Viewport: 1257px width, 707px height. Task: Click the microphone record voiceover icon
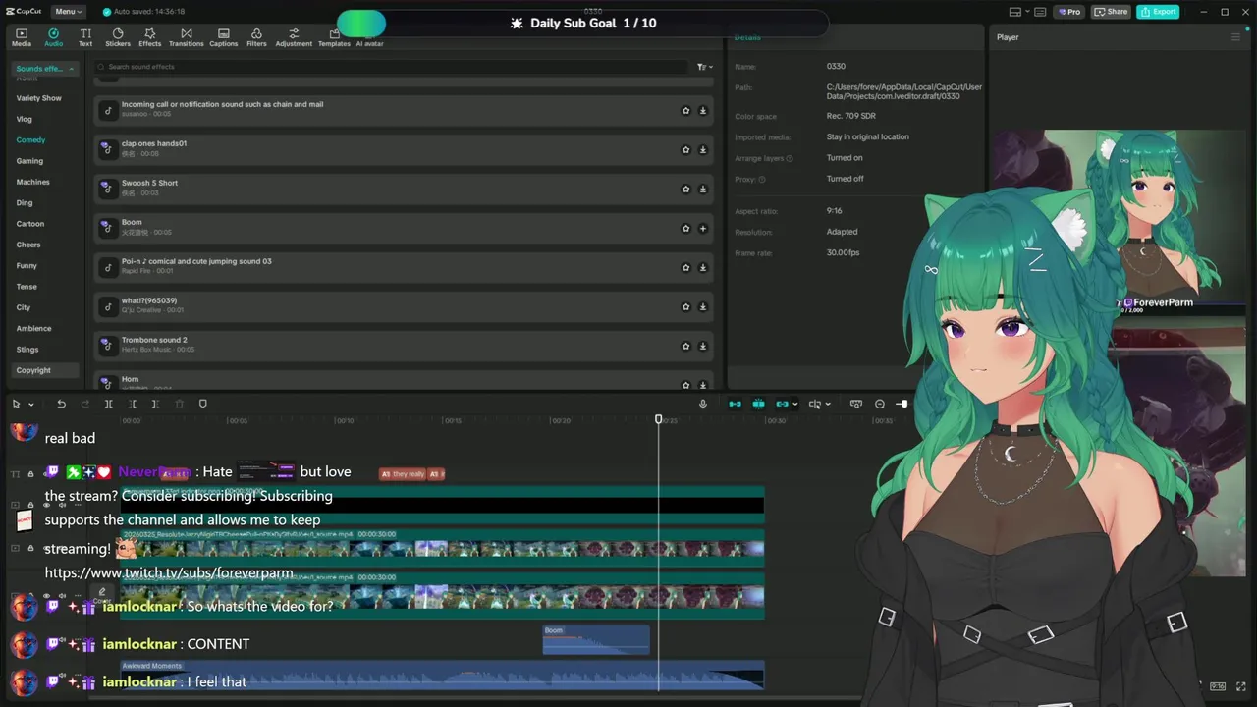(702, 404)
